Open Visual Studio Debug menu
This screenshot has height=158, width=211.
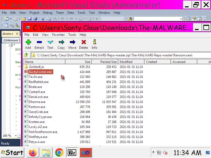[47, 13]
